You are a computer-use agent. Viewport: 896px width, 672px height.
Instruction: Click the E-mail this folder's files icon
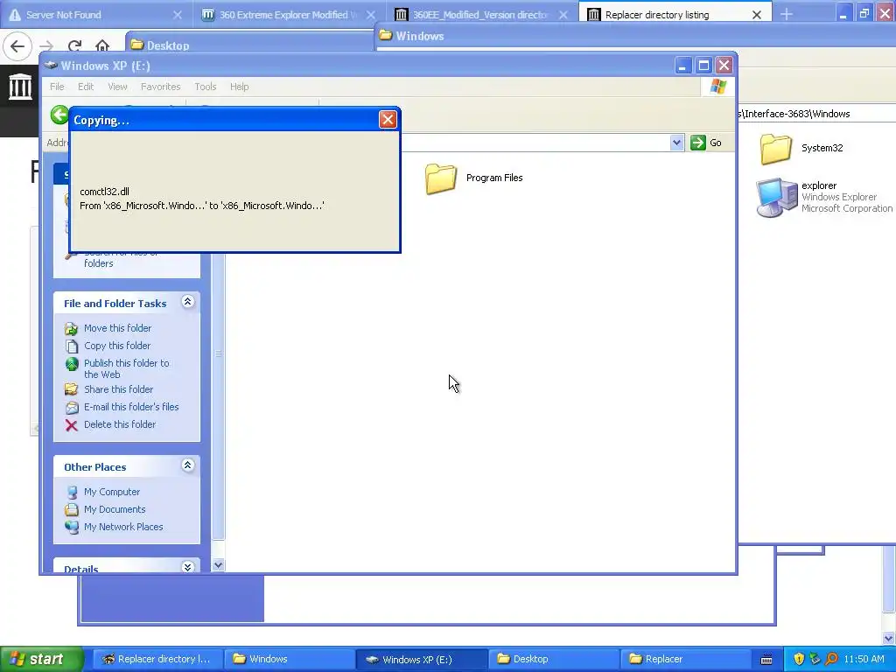pyautogui.click(x=72, y=408)
